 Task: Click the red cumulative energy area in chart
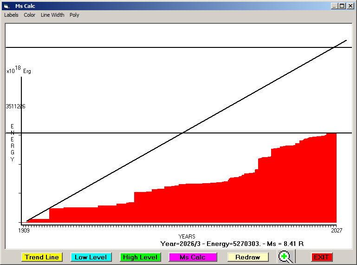(232, 205)
